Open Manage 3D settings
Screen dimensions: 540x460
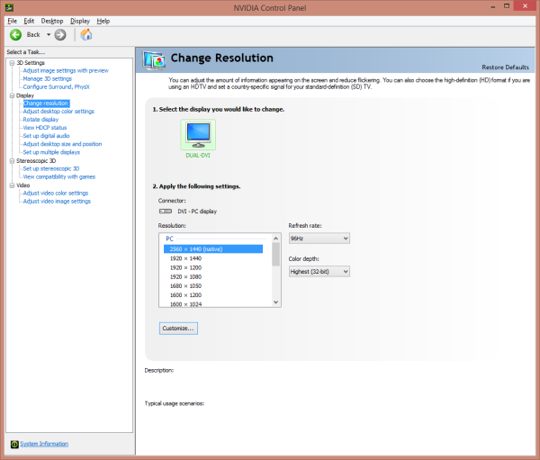48,79
